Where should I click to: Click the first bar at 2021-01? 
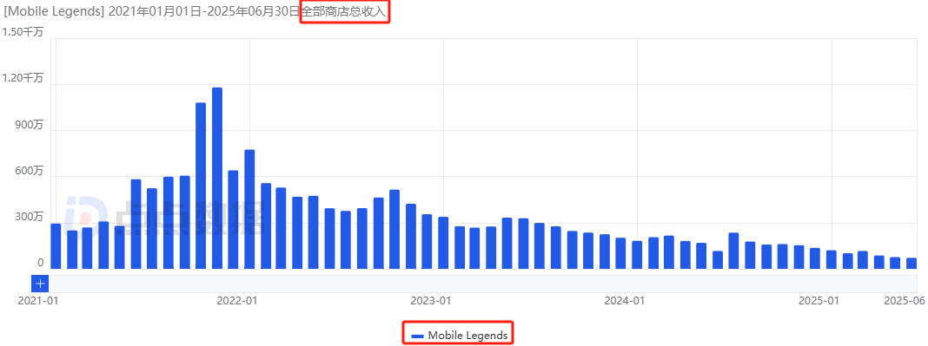[56, 246]
